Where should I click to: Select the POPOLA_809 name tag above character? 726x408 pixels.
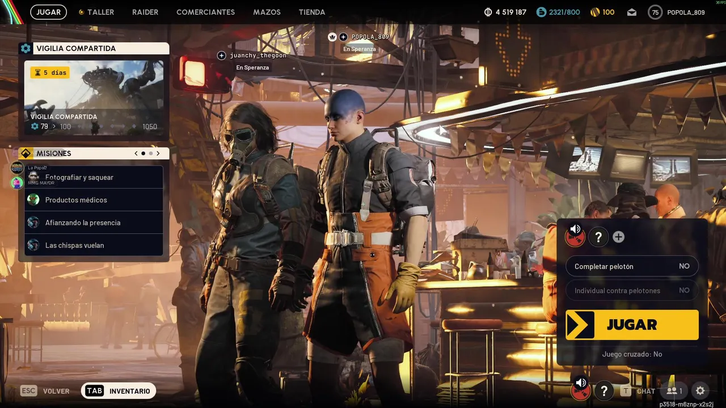[x=370, y=37]
